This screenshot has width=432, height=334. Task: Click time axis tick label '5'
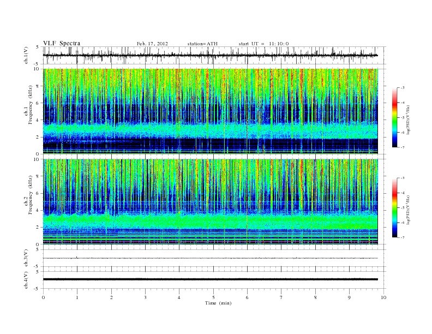coord(213,297)
